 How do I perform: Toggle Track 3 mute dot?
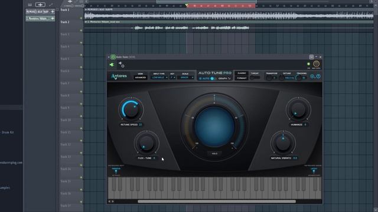(82, 43)
